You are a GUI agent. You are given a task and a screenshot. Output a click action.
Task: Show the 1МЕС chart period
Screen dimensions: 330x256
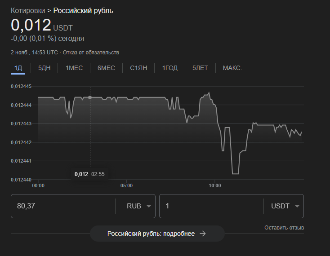[x=74, y=68]
